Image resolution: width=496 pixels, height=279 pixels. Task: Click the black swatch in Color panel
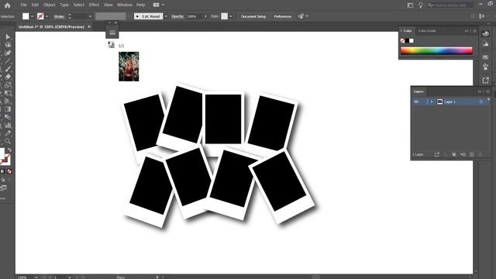[407, 41]
